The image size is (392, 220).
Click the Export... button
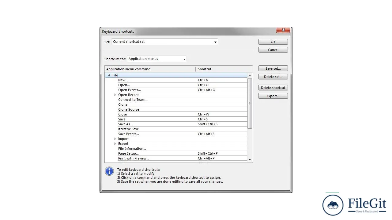(x=273, y=96)
